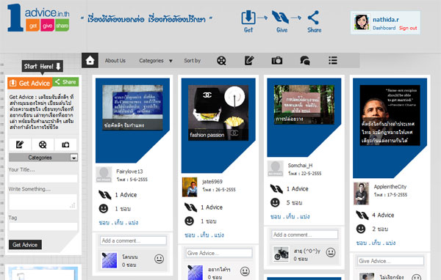
Task: Filter by text edit icon in navbar
Action: pyautogui.click(x=249, y=60)
